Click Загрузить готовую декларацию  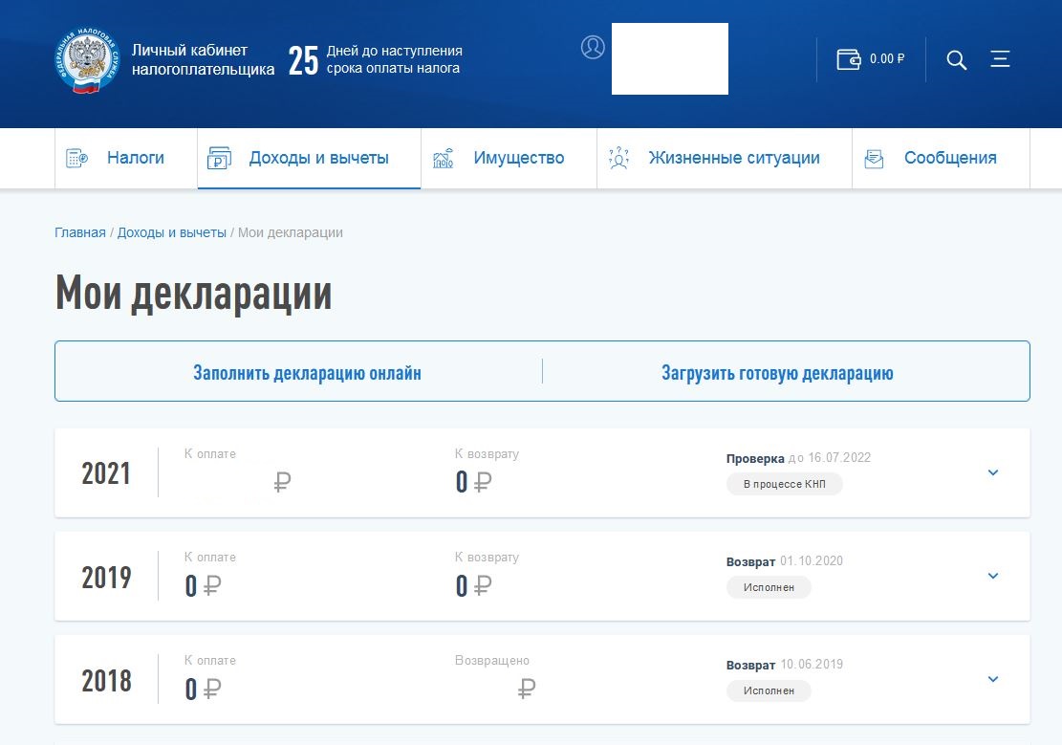click(x=777, y=373)
